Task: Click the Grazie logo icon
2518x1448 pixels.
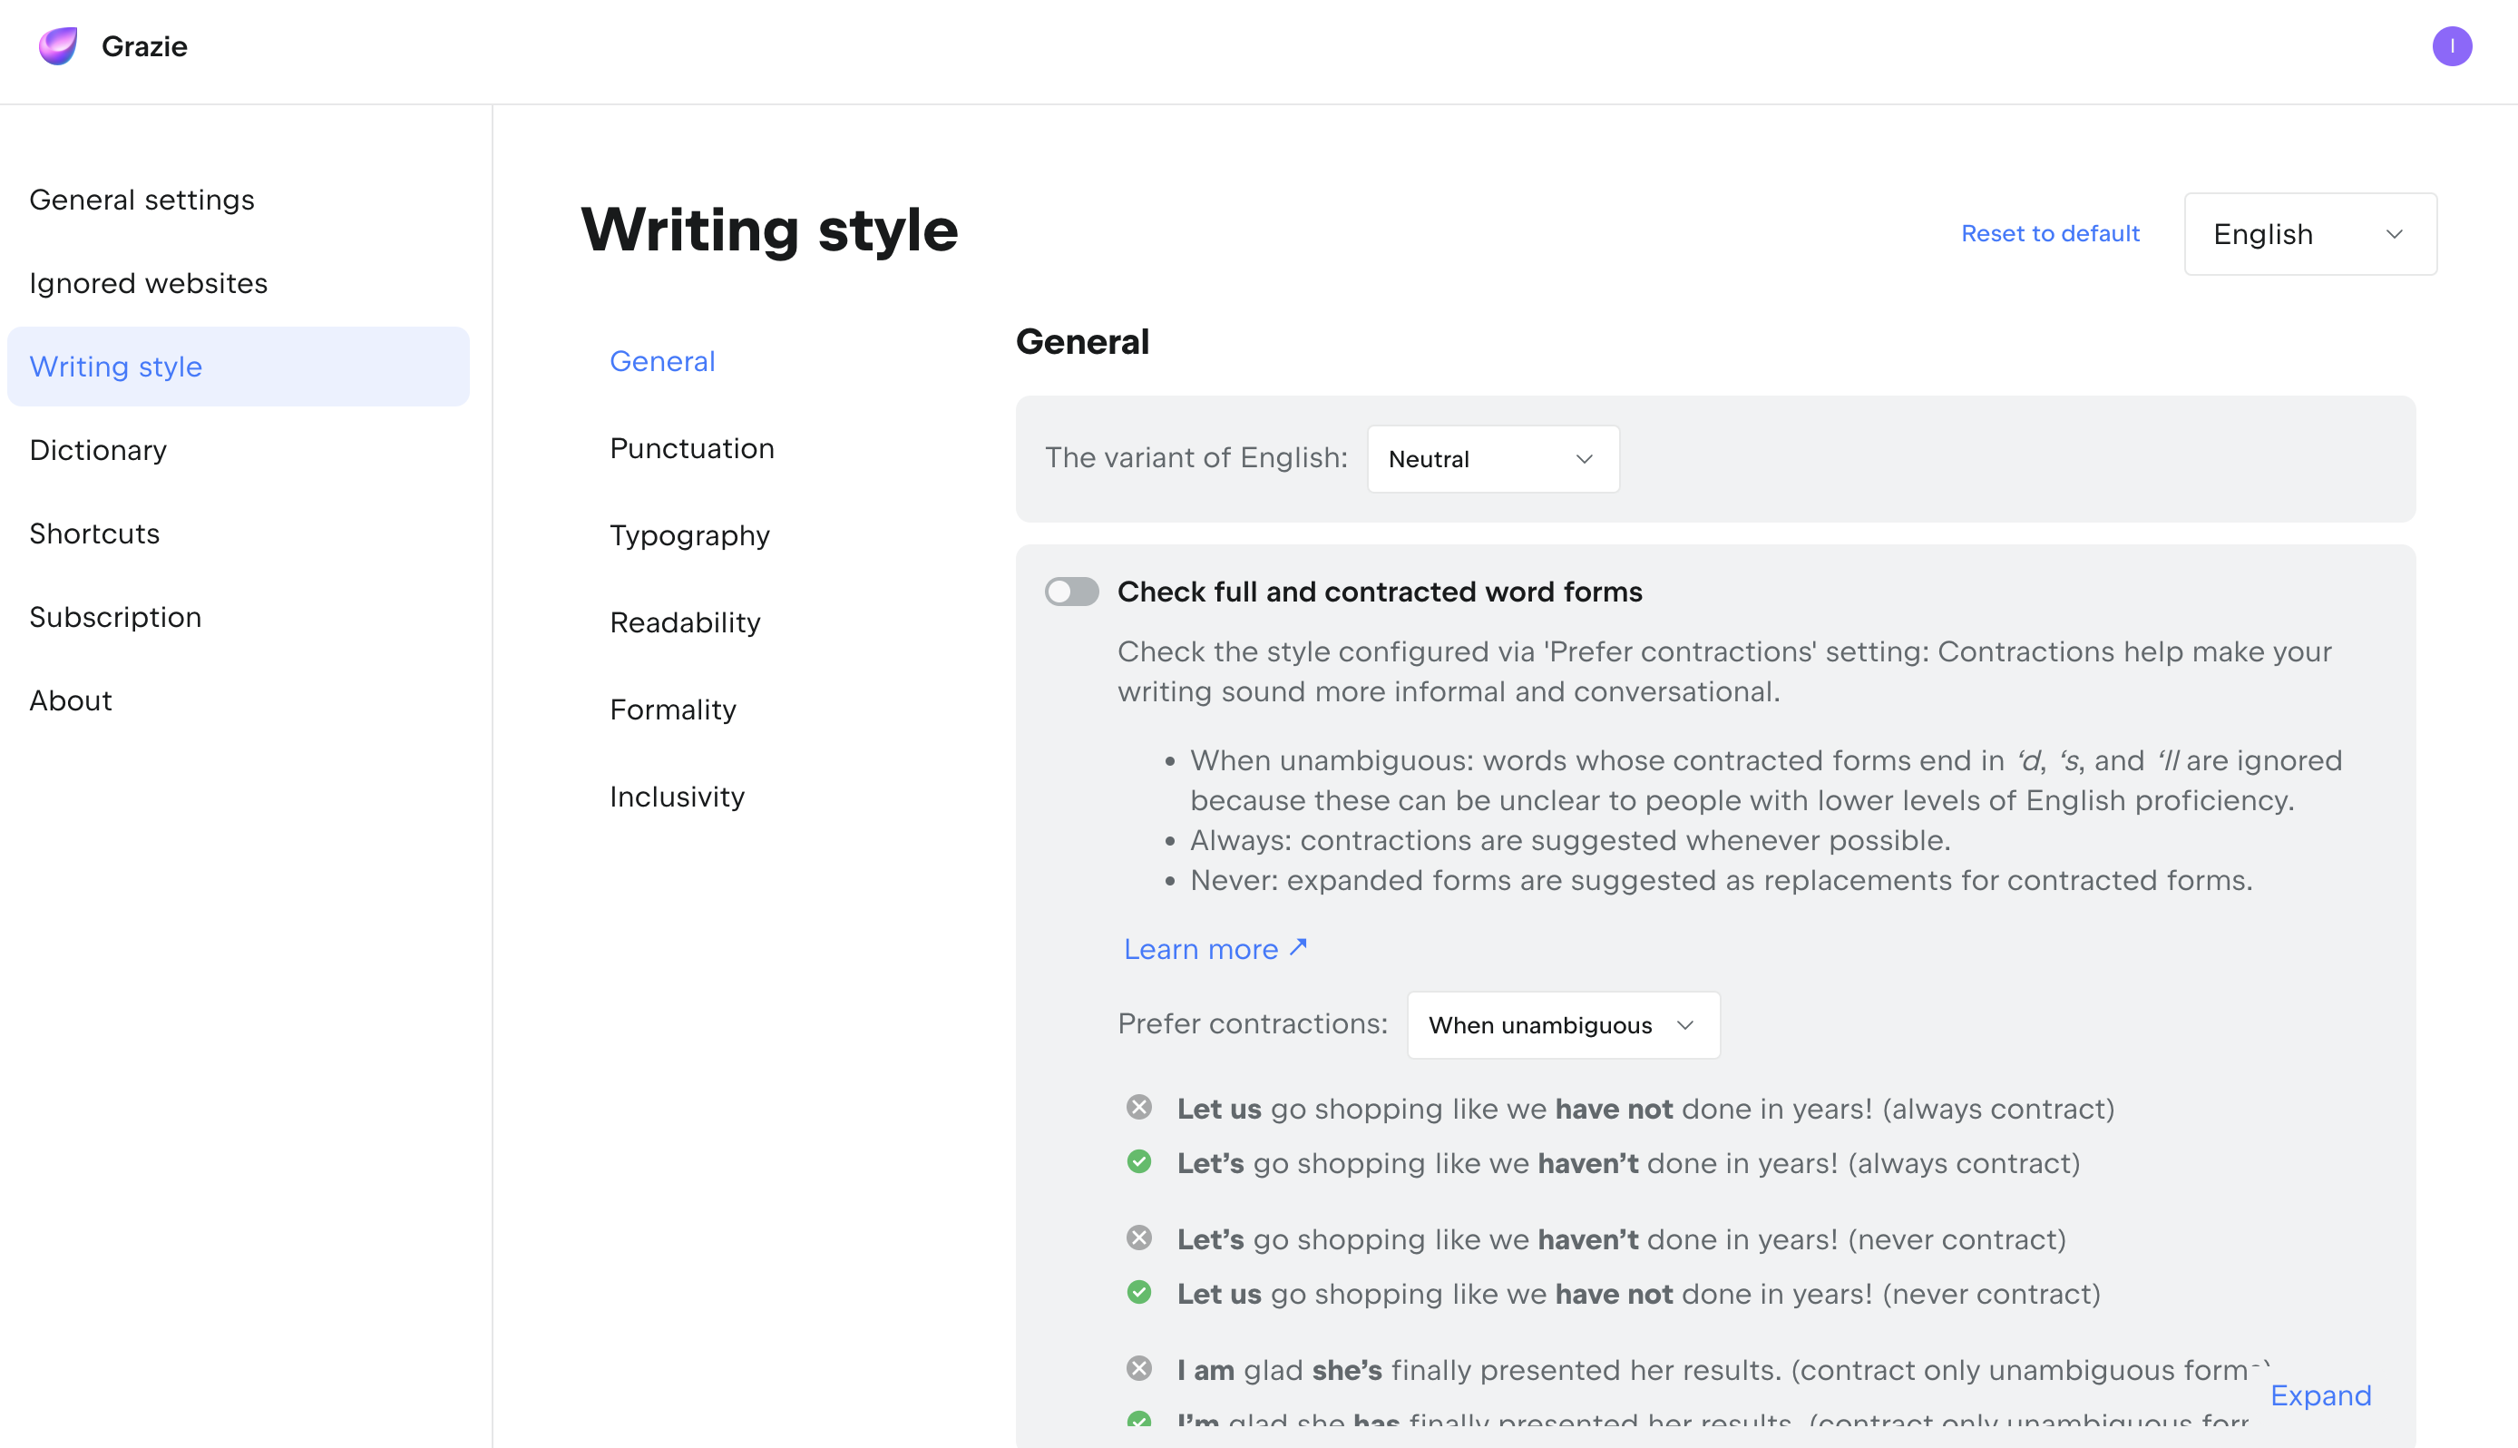Action: (58, 45)
